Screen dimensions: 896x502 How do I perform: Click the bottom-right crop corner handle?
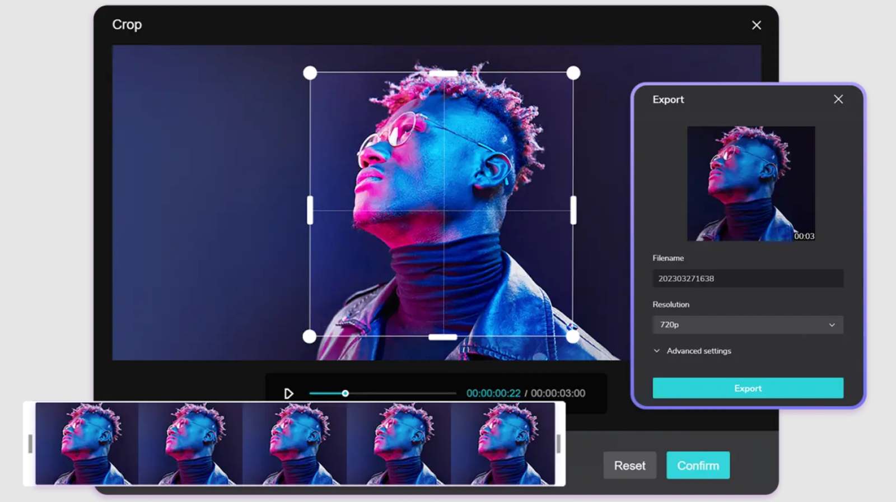pos(572,336)
